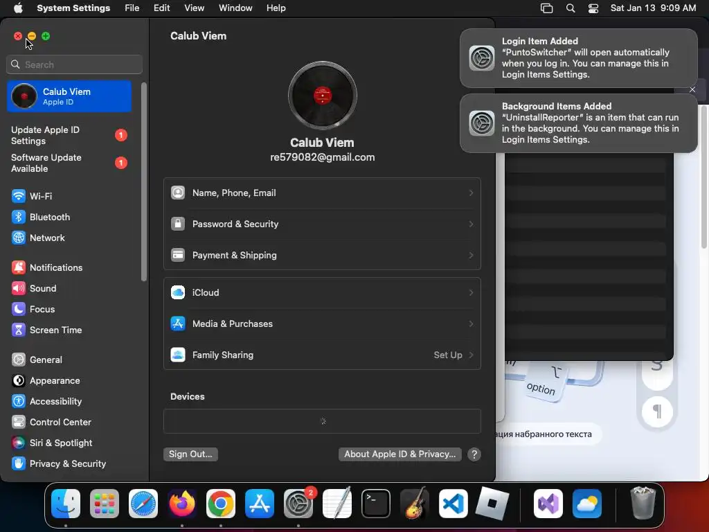Screen dimensions: 709x532
Task: Open Google Chrome from the Dock
Action: (x=221, y=504)
